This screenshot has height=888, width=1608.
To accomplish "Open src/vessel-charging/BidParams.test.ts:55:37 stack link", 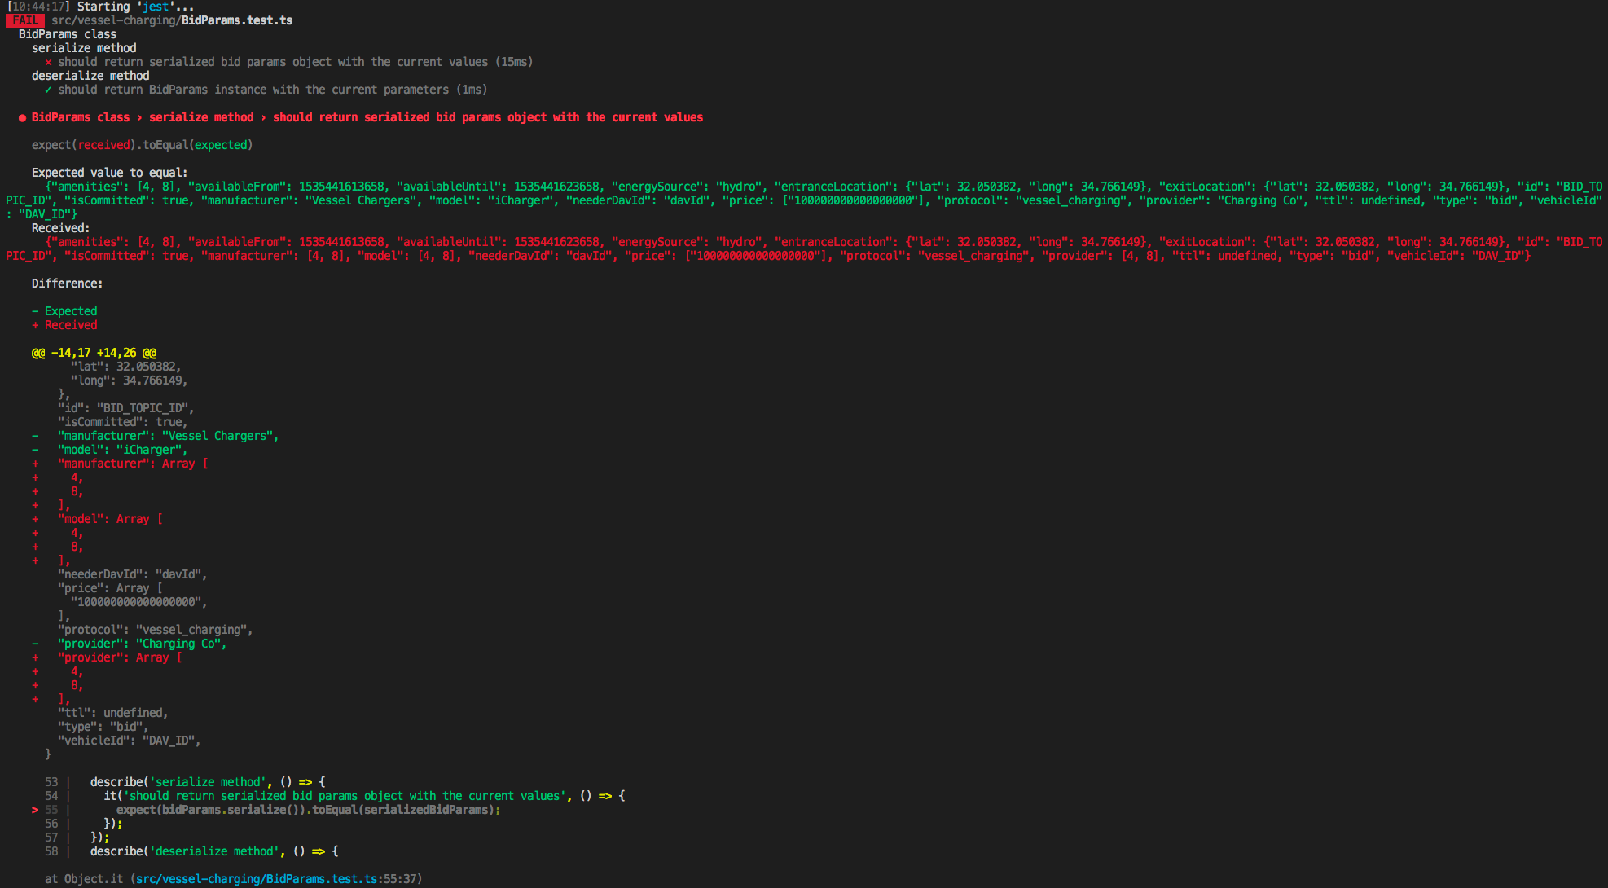I will click(277, 879).
